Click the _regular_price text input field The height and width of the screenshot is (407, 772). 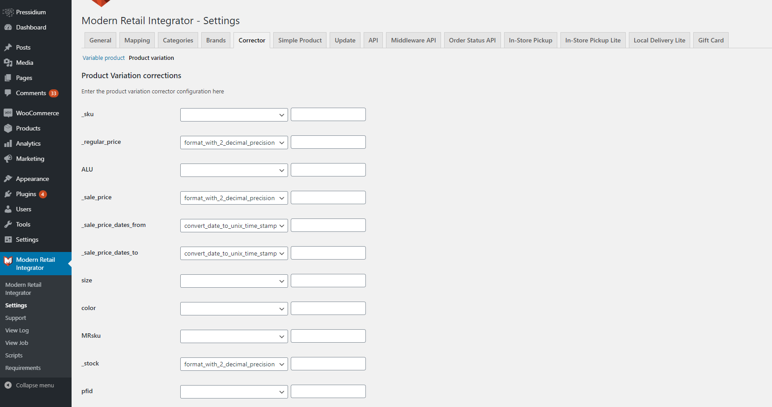point(328,142)
